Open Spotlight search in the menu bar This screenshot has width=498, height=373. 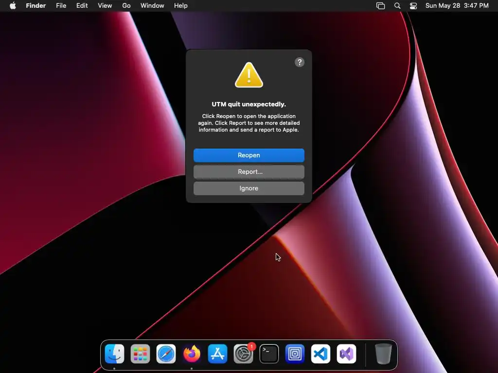pyautogui.click(x=397, y=6)
